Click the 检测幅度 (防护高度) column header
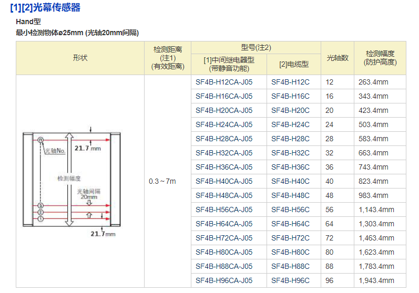Viewport: 419px width, 293px height. [380, 58]
